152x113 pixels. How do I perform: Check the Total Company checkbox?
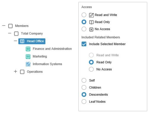(x=16, y=34)
